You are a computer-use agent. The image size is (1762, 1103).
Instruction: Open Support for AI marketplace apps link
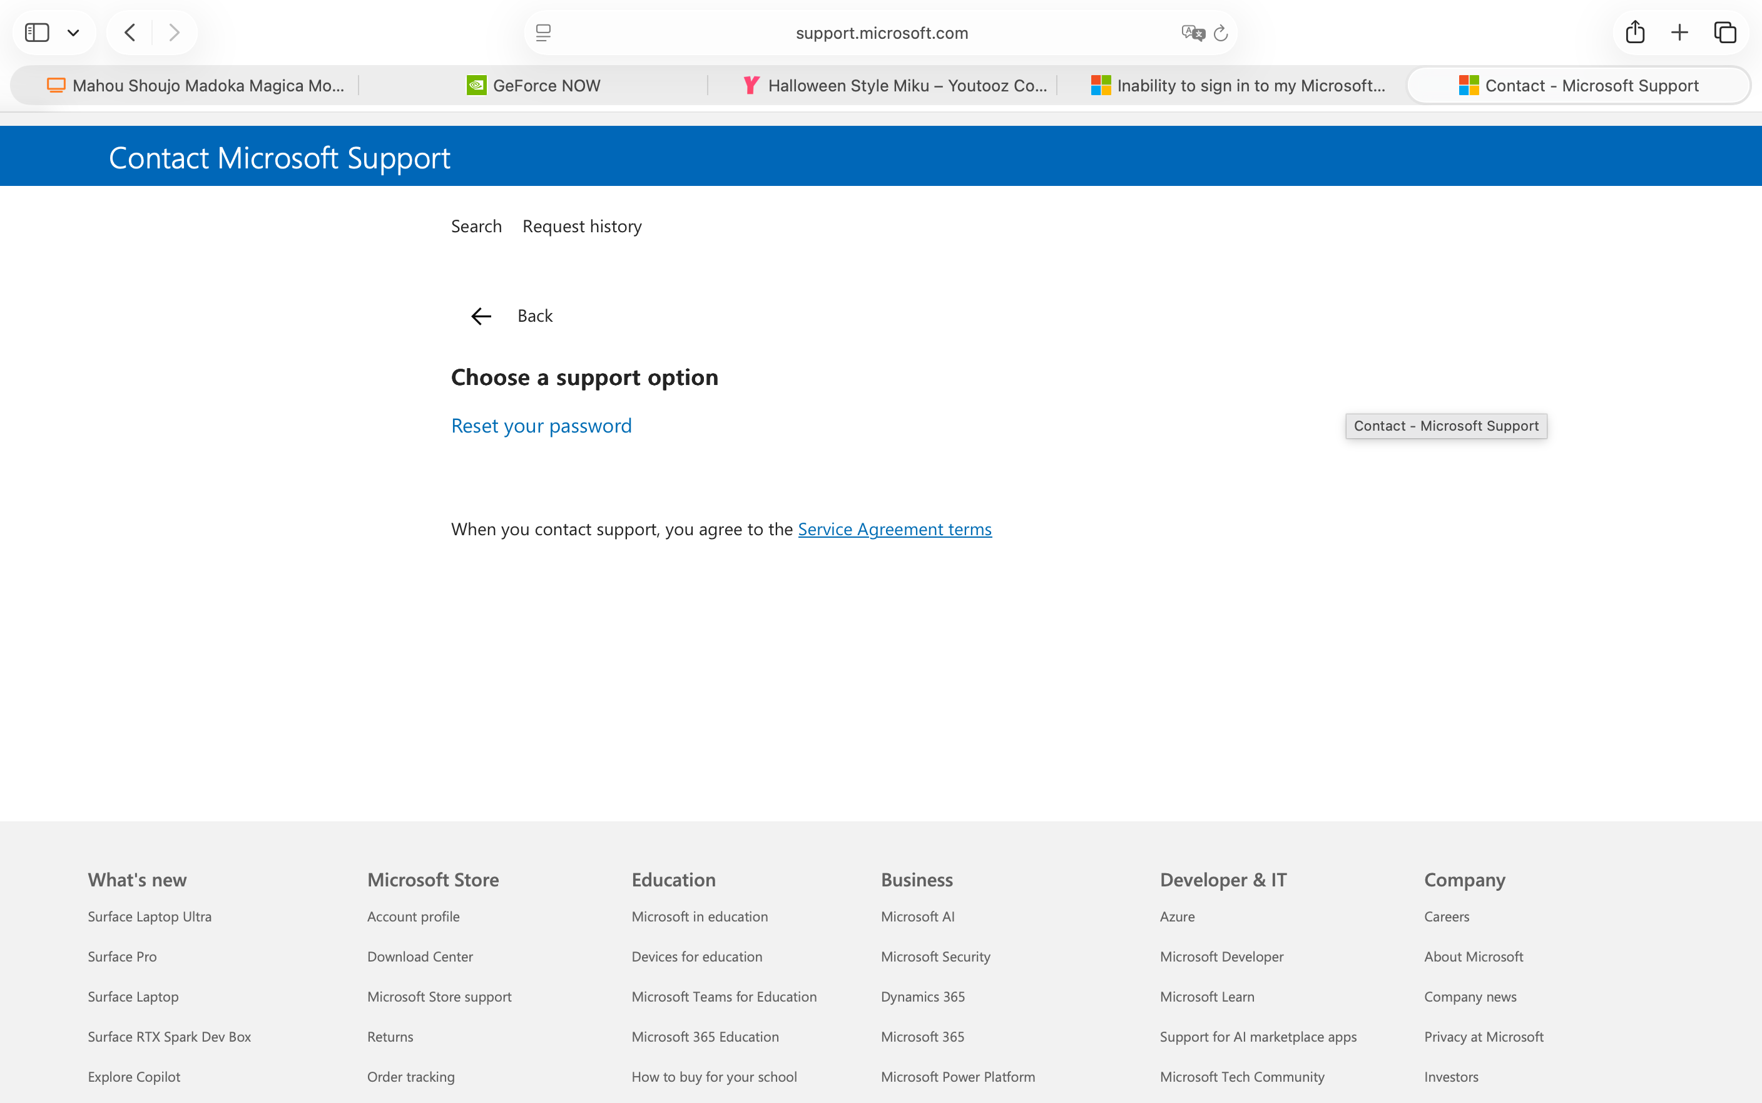1258,1037
